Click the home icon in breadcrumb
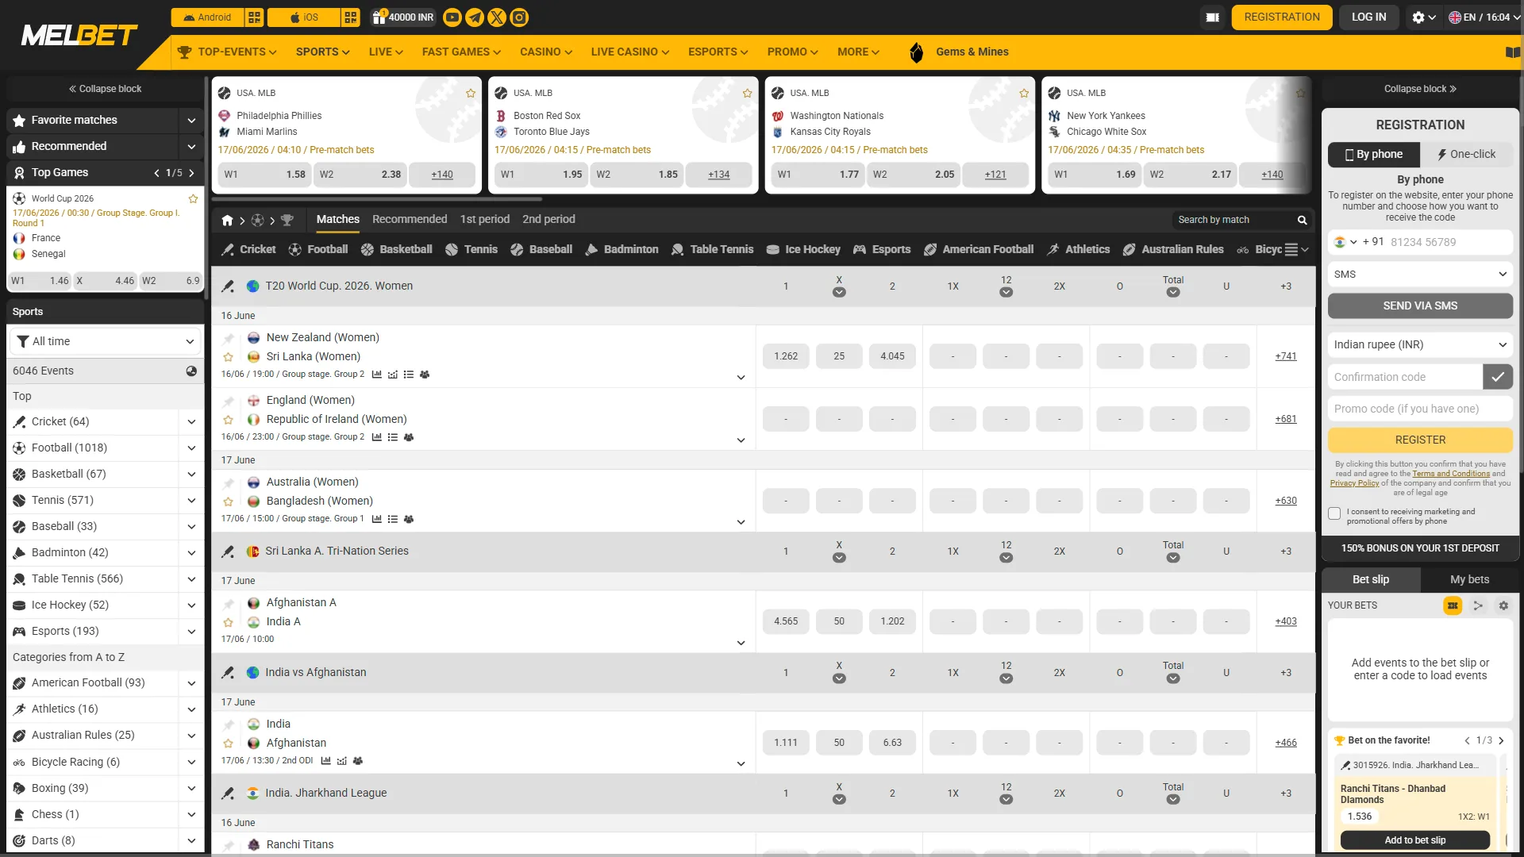The width and height of the screenshot is (1524, 857). click(x=228, y=221)
